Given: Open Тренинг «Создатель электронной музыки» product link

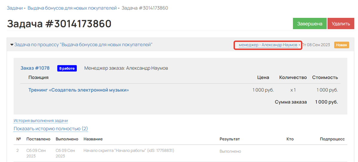Looking at the screenshot, I should (79, 90).
